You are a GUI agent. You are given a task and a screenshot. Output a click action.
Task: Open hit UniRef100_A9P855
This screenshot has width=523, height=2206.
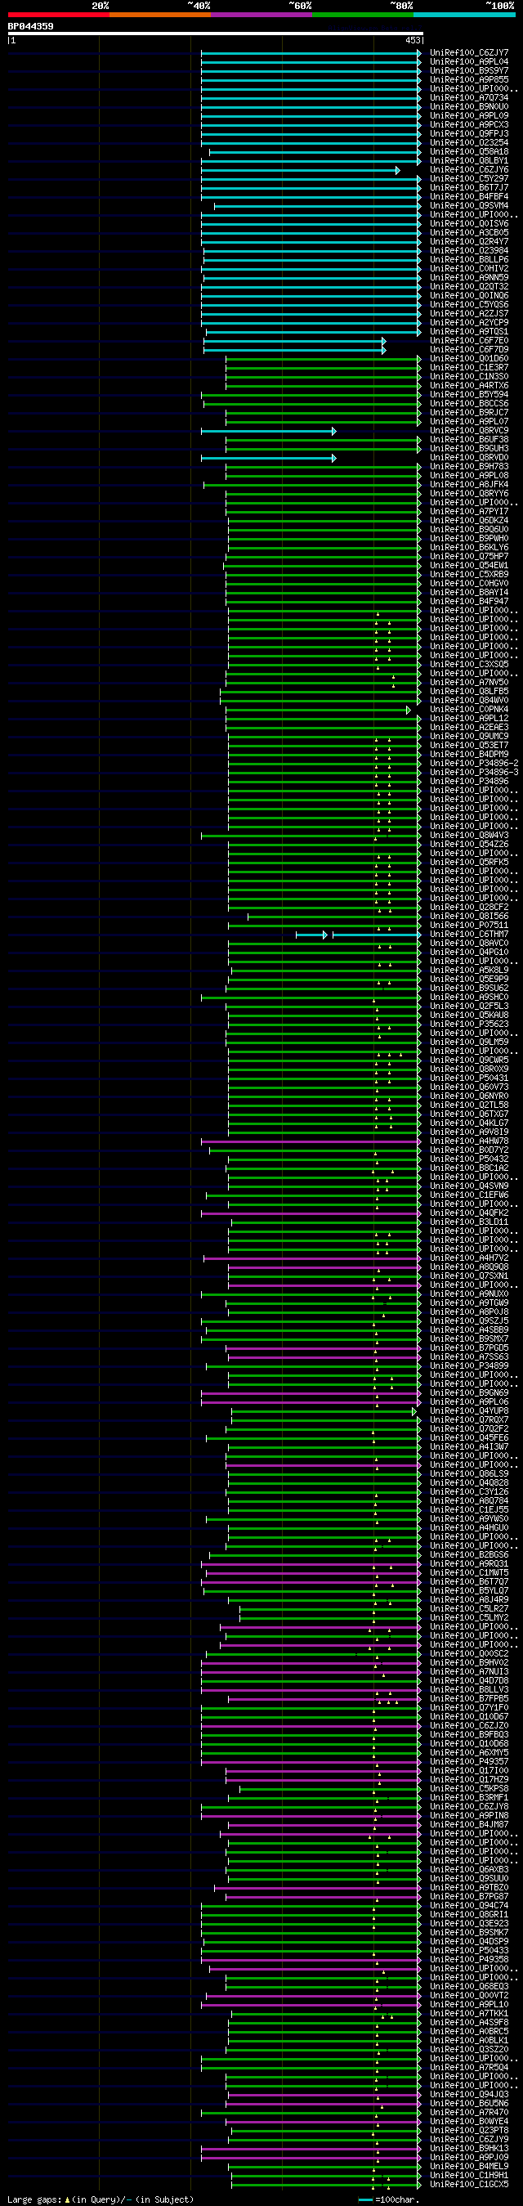click(469, 79)
